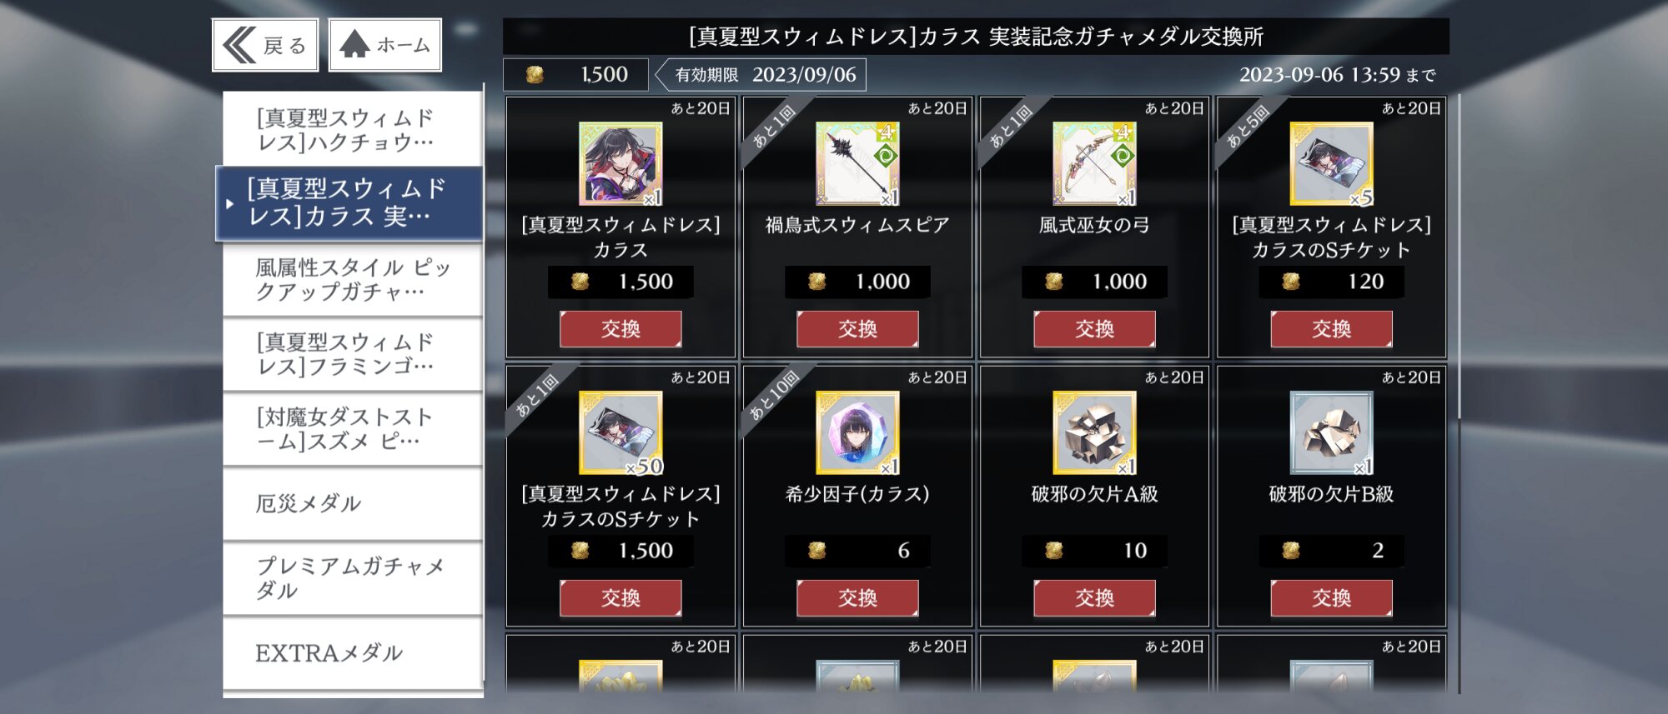Open the プレミアムガチャメダル tab

(353, 578)
